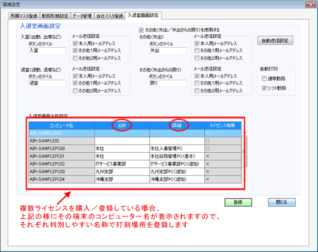Edit the 本社 name cell for AIR-SAMPLEPC00

pyautogui.click(x=122, y=148)
